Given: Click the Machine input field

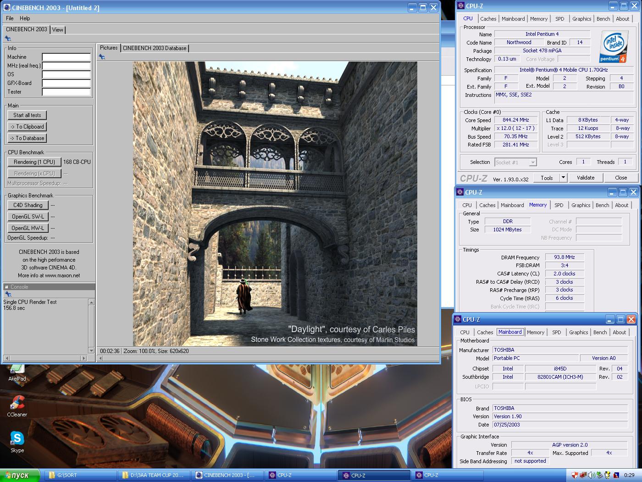Looking at the screenshot, I should (x=66, y=57).
